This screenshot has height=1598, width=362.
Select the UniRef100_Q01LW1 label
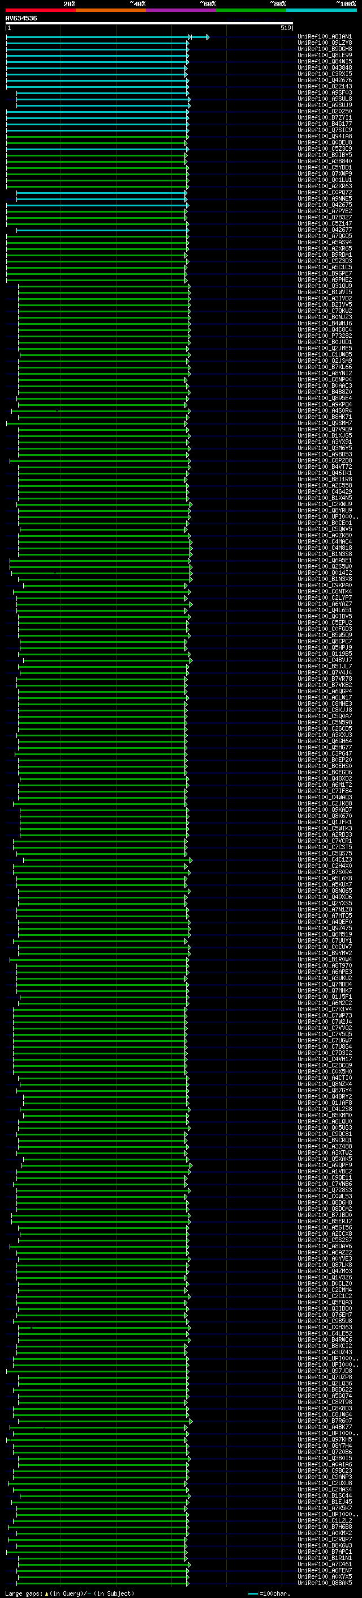click(x=325, y=180)
